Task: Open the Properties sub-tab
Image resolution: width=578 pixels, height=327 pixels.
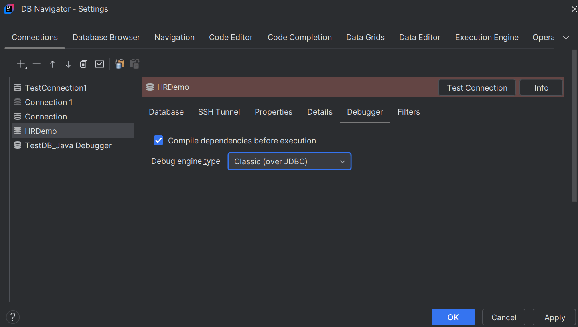Action: click(274, 112)
